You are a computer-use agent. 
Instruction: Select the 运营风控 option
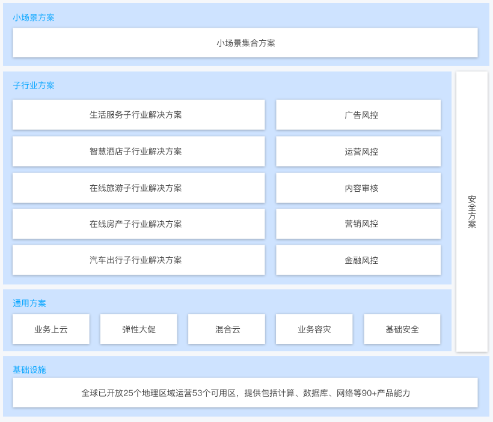coord(358,151)
